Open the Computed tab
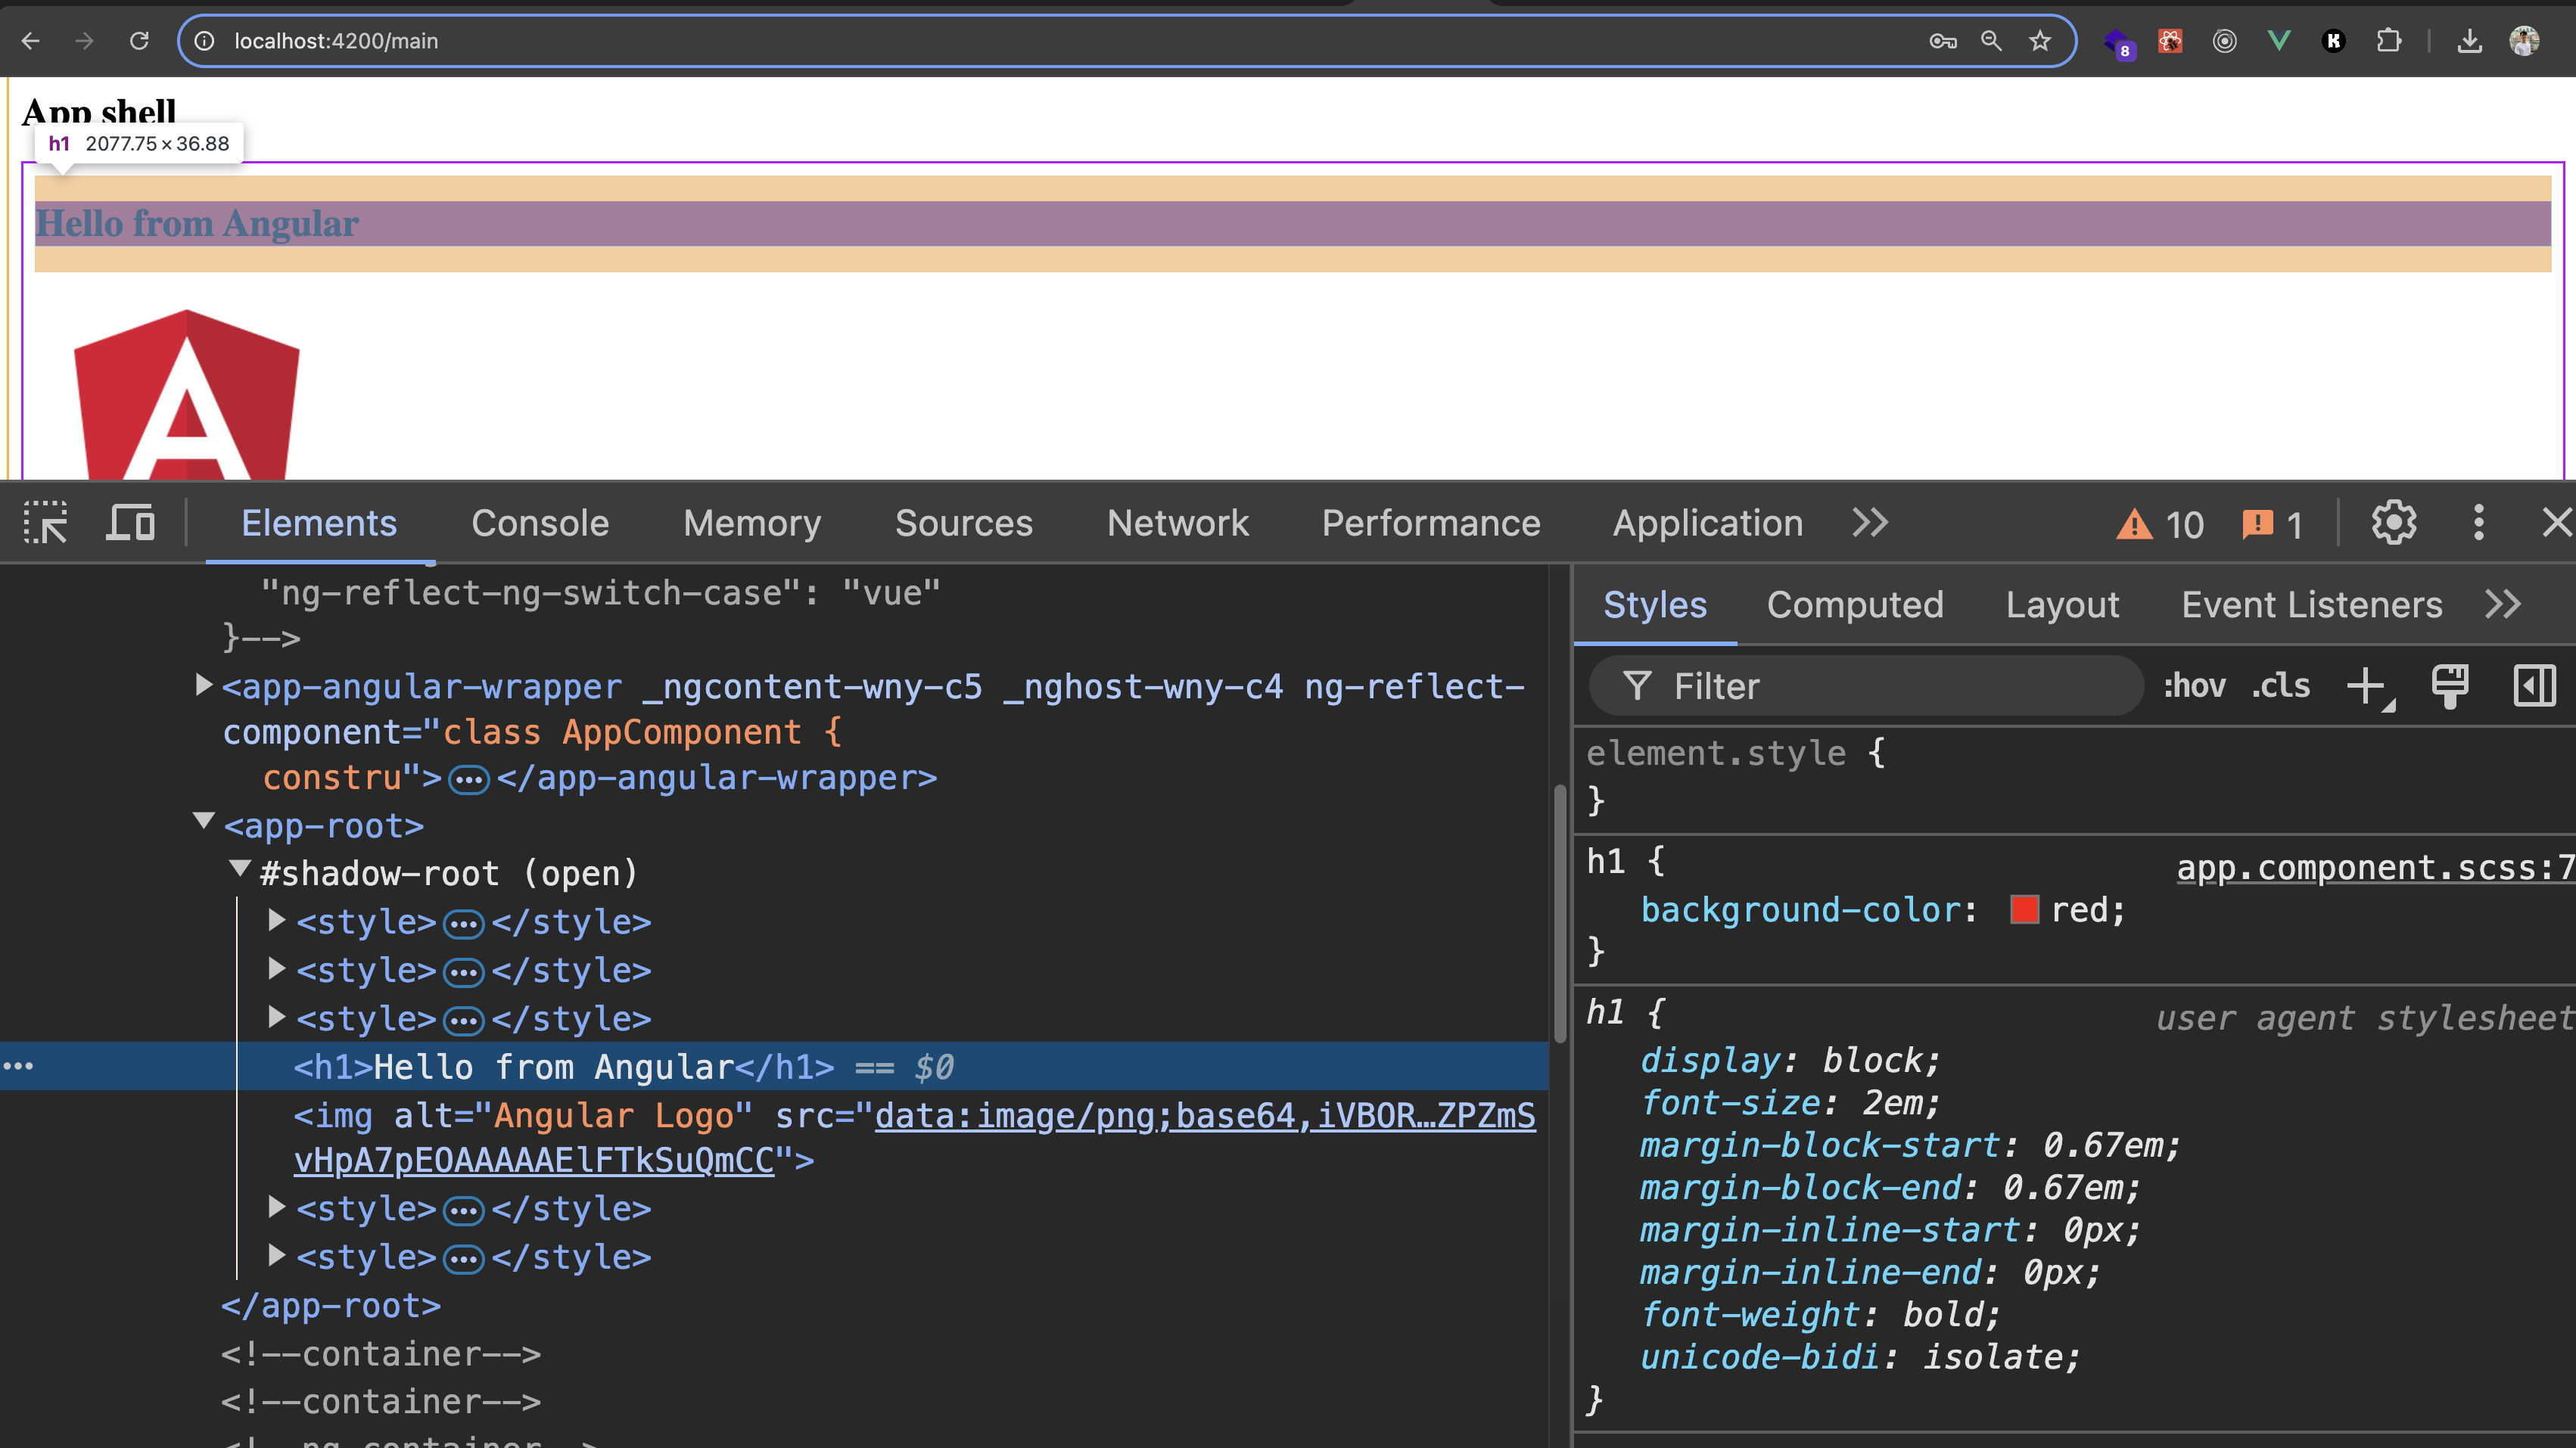Screen dimensions: 2576x1448 point(1855,604)
